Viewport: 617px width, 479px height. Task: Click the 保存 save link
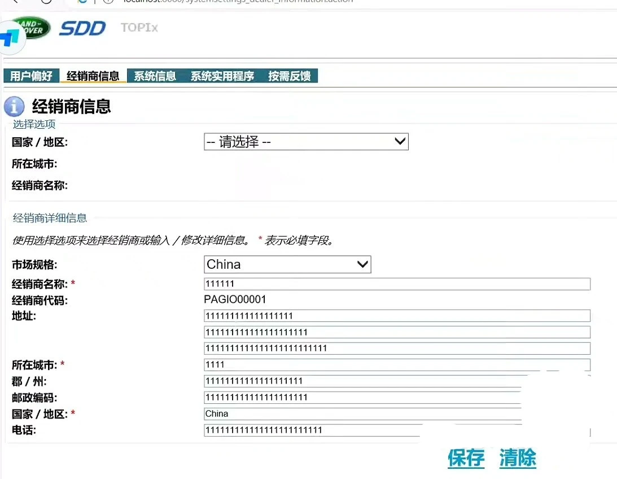466,459
